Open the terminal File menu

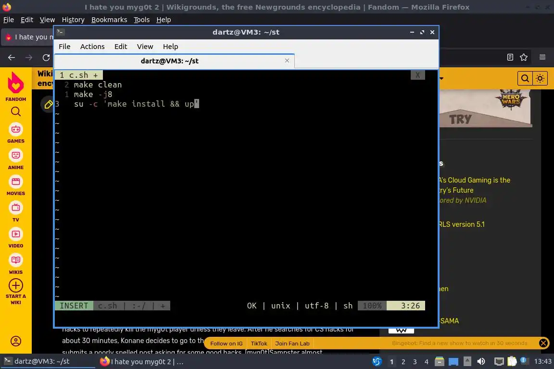tap(64, 47)
